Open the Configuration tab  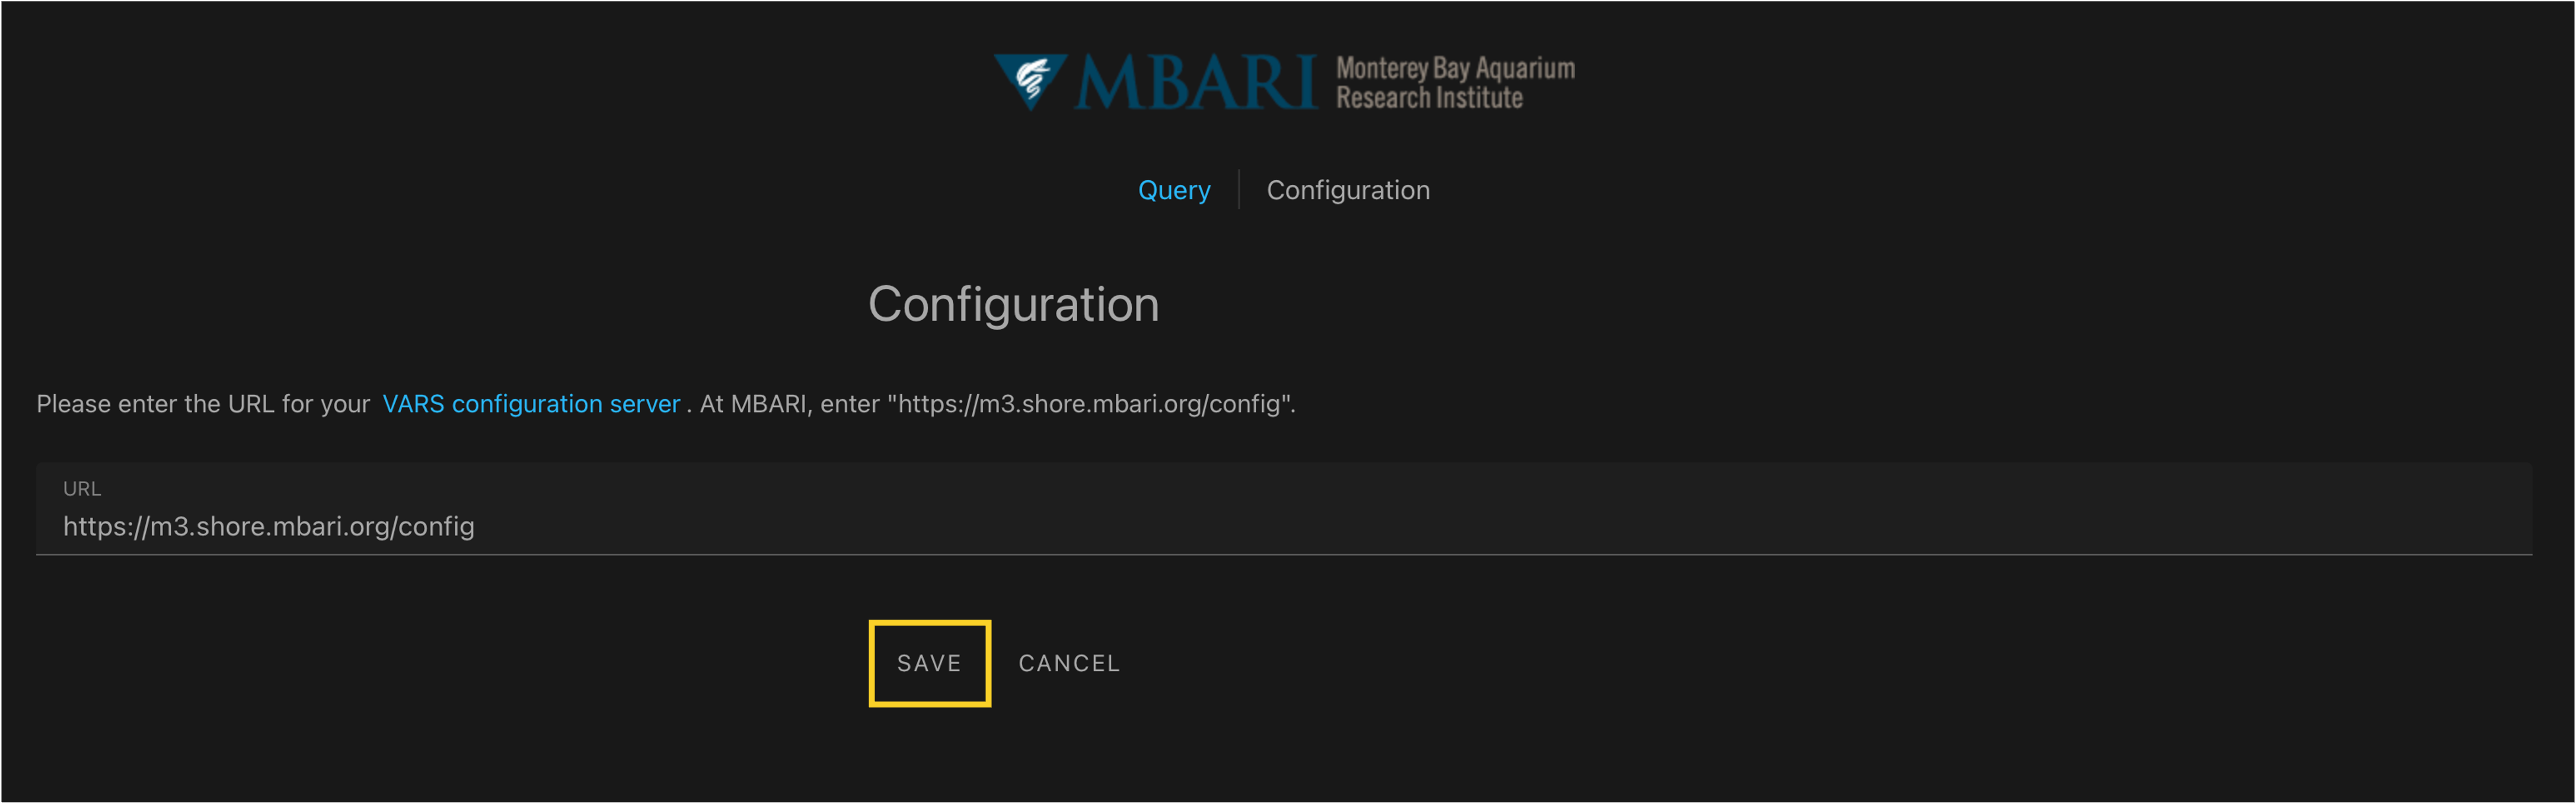point(1348,189)
